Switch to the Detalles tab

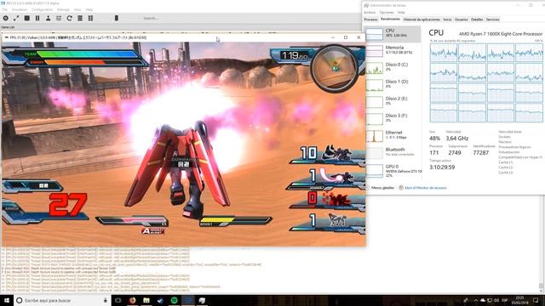[x=477, y=20]
